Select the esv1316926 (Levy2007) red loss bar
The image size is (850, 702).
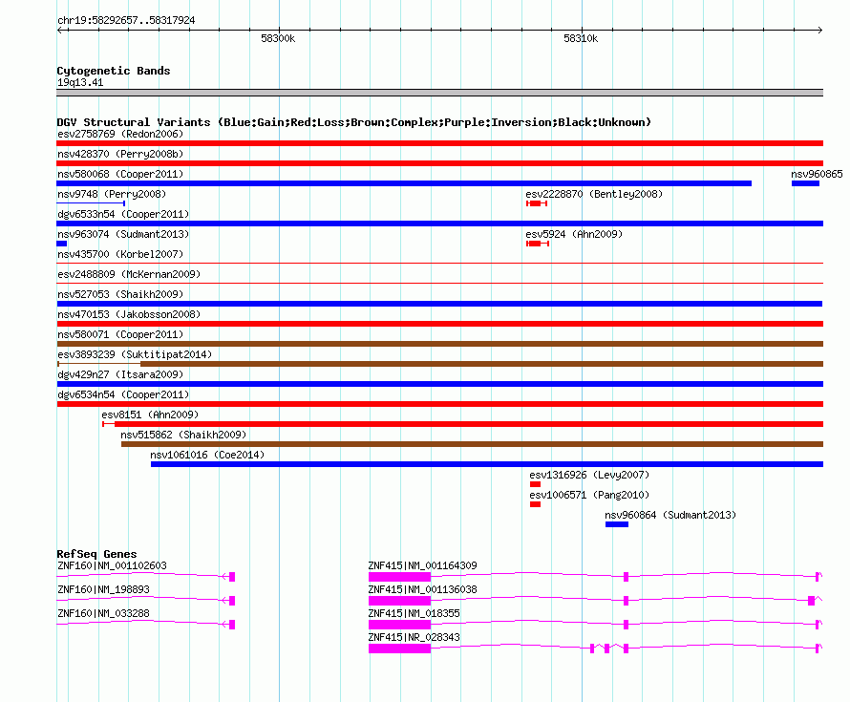tap(535, 484)
